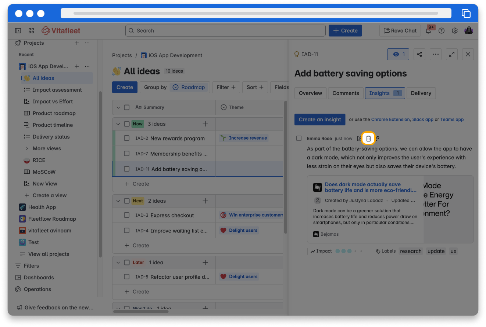Delete the insight with the trash icon

pyautogui.click(x=368, y=139)
